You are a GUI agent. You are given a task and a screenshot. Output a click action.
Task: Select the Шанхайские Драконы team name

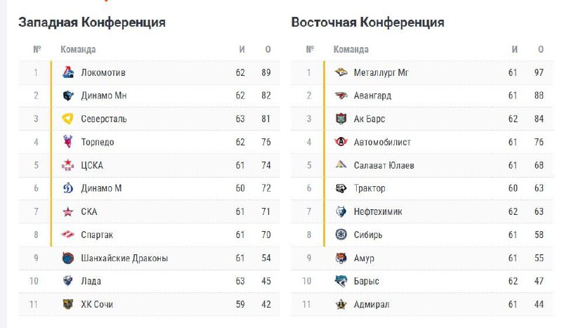click(x=124, y=258)
